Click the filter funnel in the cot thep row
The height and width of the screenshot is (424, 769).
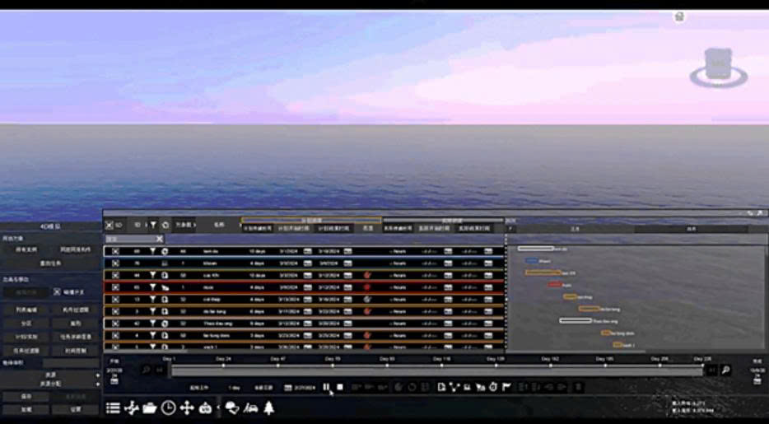[153, 299]
